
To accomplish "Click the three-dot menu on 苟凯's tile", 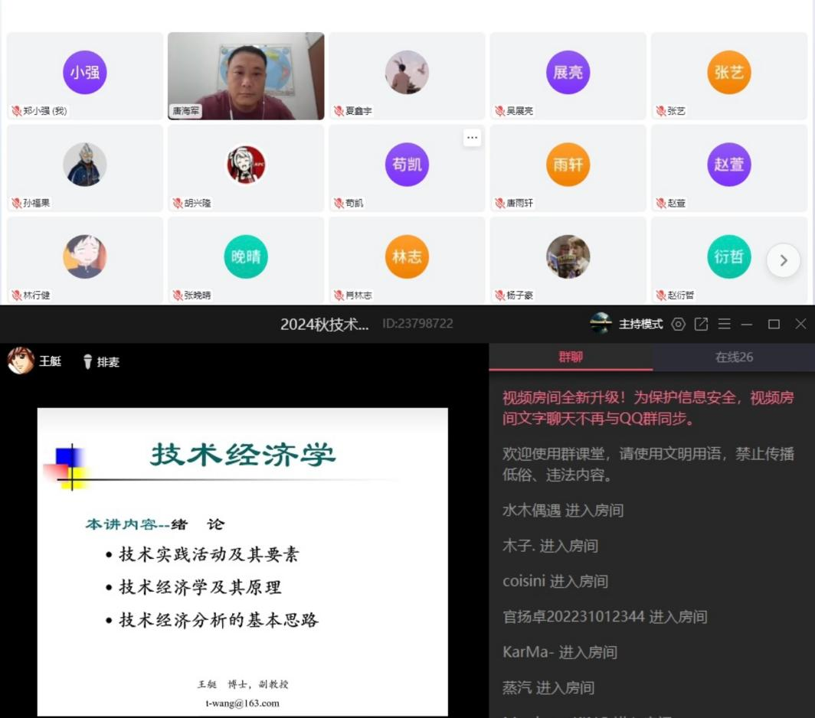I will click(472, 138).
